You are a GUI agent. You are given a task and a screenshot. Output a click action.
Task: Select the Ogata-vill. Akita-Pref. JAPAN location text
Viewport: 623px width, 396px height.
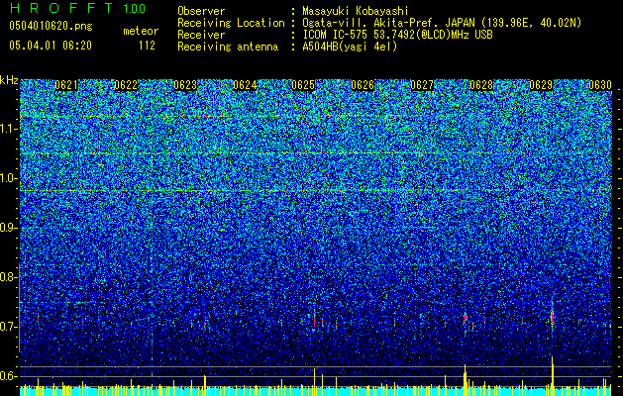tap(442, 23)
